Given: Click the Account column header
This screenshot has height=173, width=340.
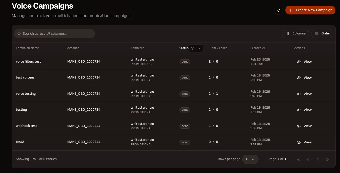Looking at the screenshot, I should (x=73, y=48).
